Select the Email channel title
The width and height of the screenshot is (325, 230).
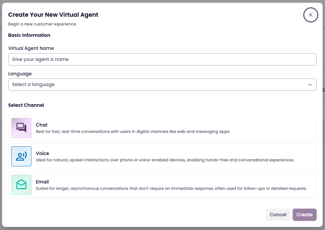[42, 182]
